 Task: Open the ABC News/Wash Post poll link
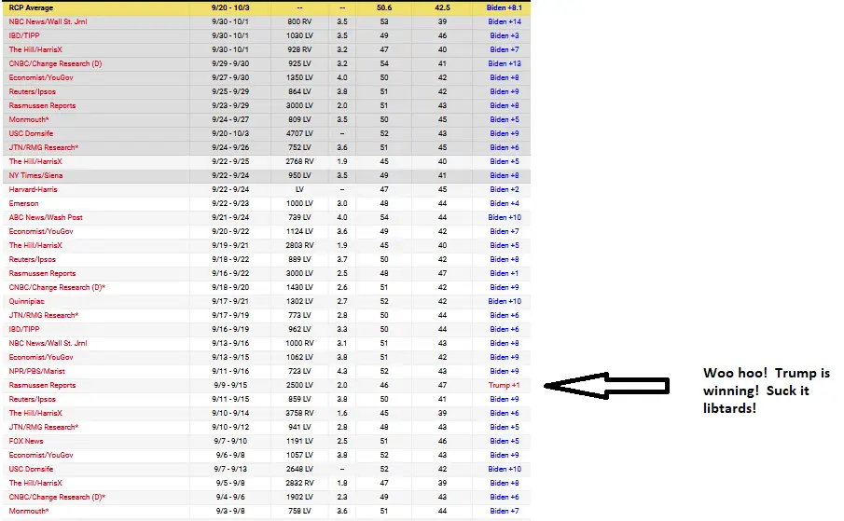[x=46, y=217]
